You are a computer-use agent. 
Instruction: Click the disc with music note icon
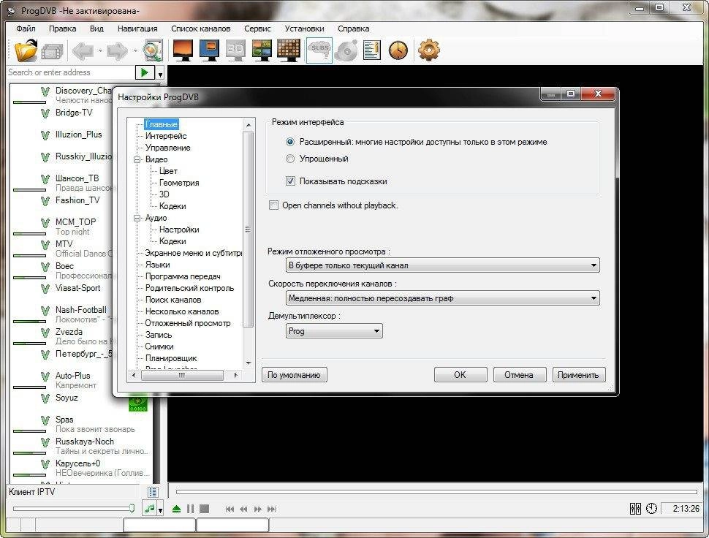pos(346,50)
